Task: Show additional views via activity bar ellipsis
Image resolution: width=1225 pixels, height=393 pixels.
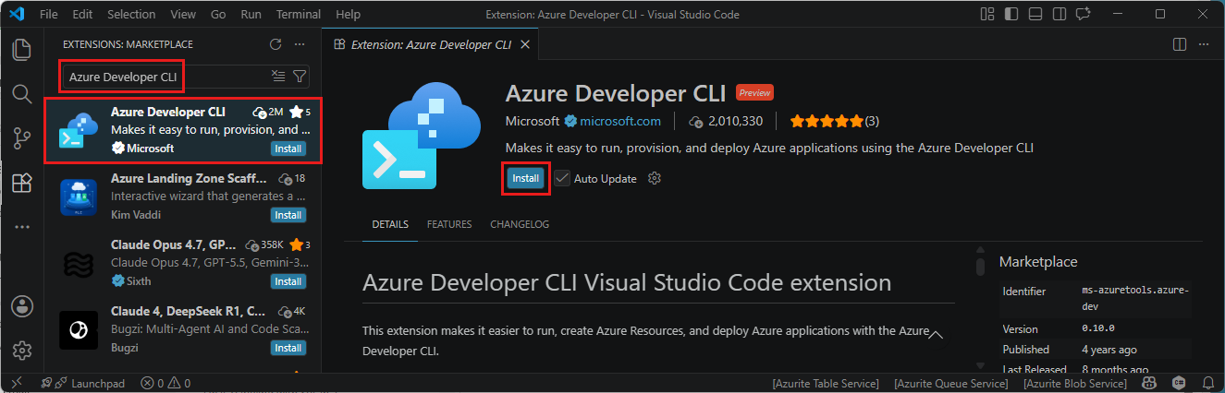Action: click(21, 227)
